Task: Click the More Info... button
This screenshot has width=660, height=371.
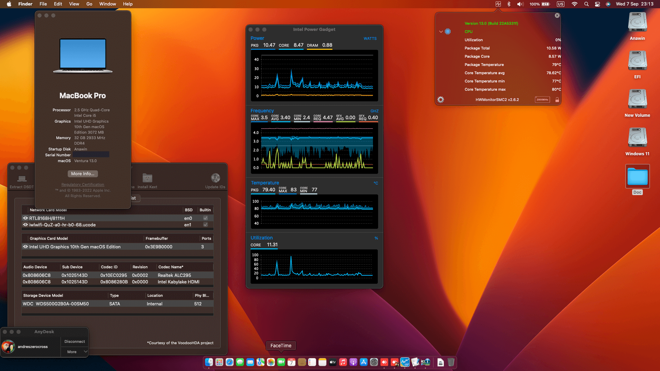Action: click(83, 174)
